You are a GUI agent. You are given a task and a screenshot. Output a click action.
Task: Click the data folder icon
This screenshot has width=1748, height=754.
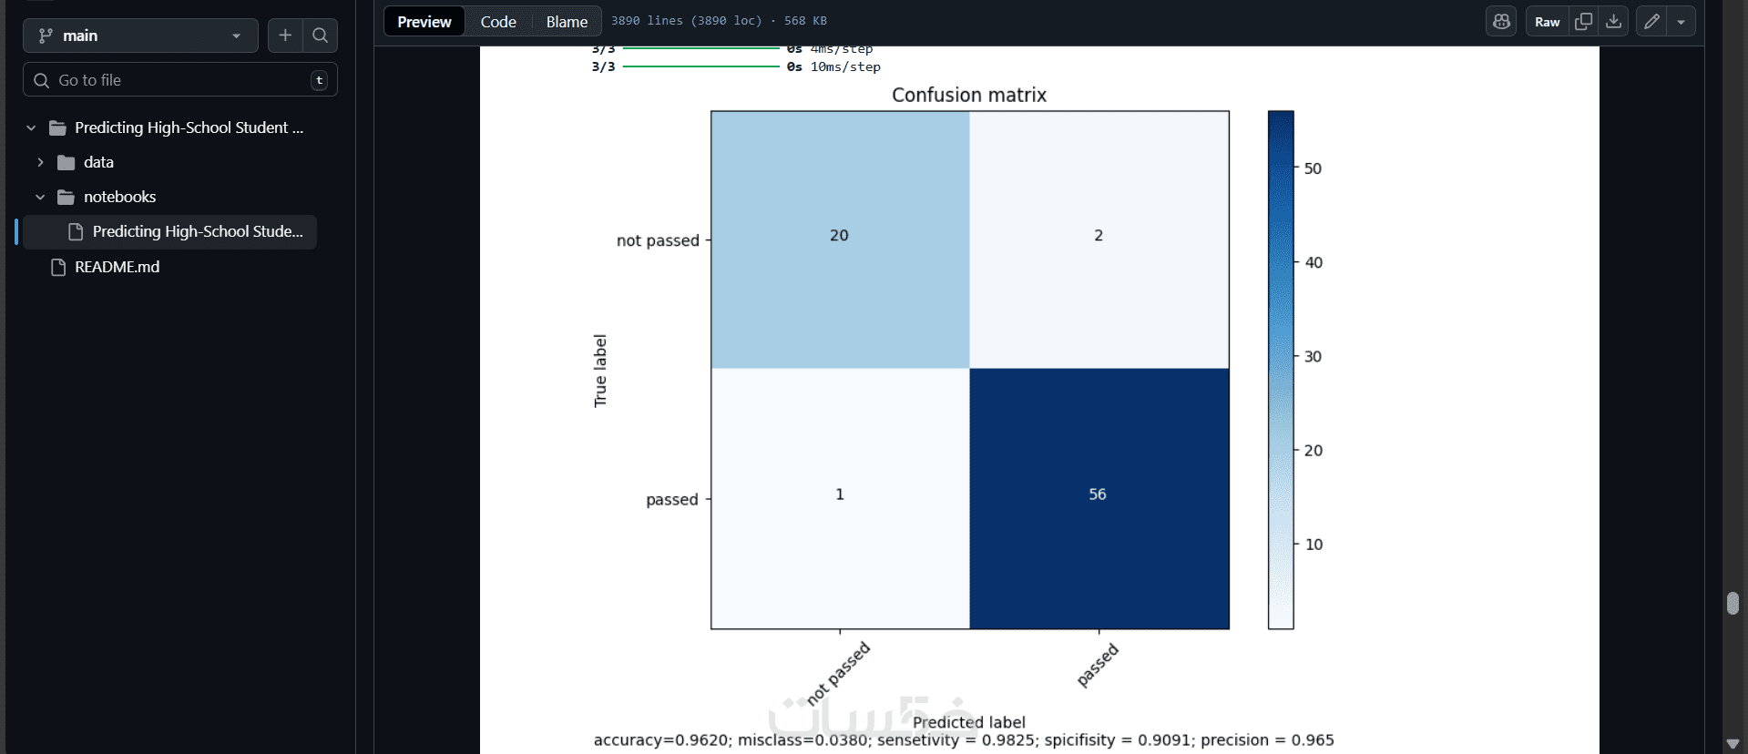(x=66, y=162)
